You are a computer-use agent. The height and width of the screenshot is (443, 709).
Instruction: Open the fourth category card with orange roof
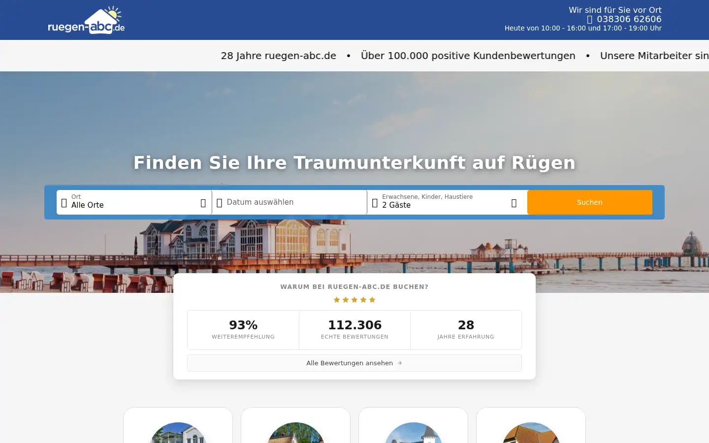531,425
